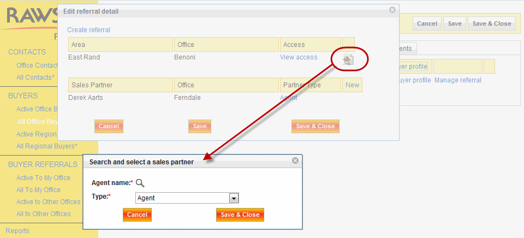The height and width of the screenshot is (238, 524).
Task: Click the top-right Save & Close button
Action: [491, 23]
